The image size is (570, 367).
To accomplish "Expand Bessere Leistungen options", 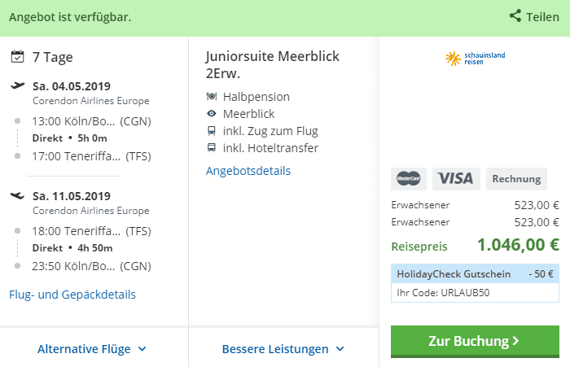I will 283,349.
